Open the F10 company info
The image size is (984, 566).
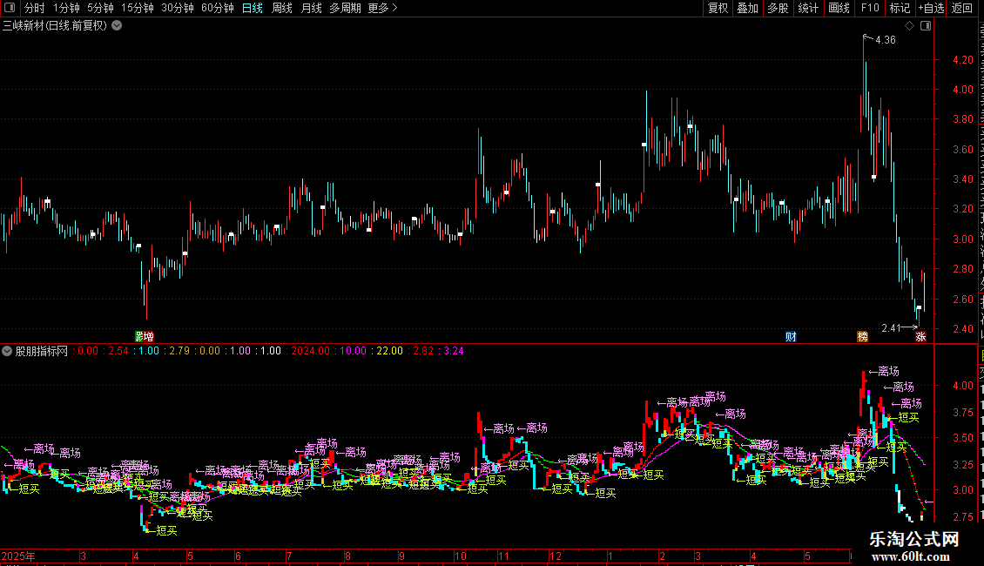coord(869,8)
